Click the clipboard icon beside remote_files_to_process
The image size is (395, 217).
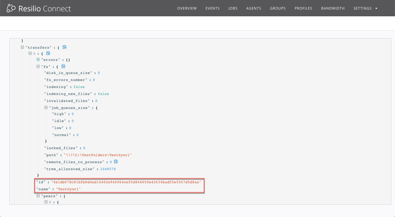tap(116, 162)
